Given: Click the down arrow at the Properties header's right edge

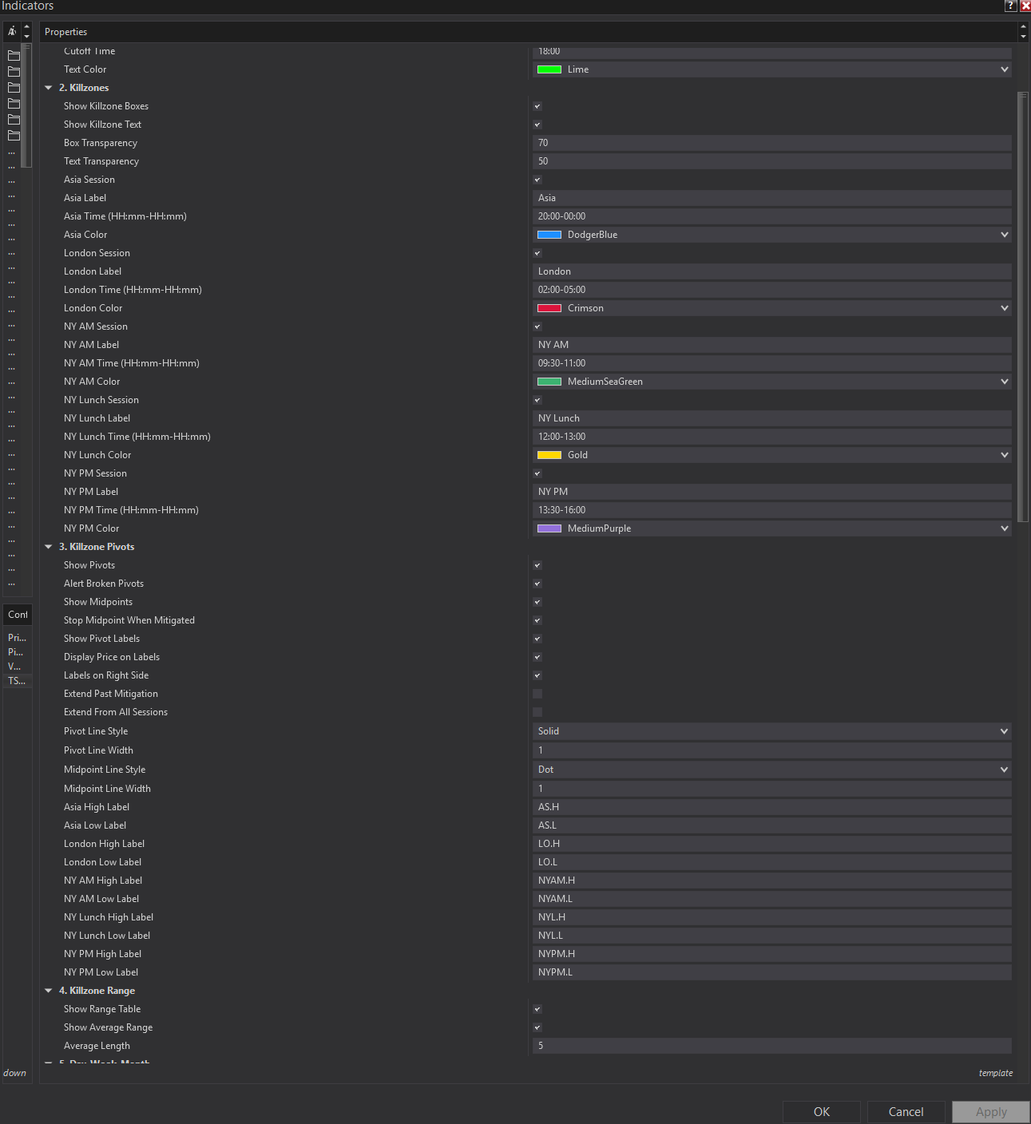Looking at the screenshot, I should (1023, 37).
